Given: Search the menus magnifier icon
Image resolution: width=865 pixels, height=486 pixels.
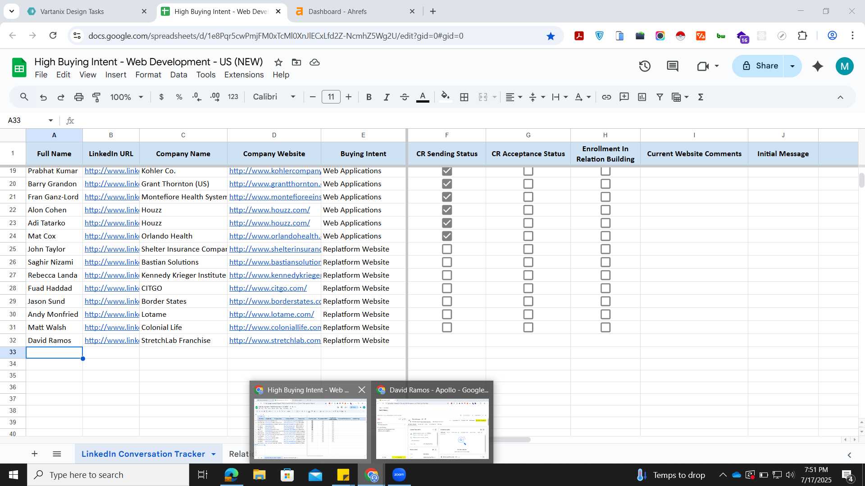Looking at the screenshot, I should click(24, 97).
